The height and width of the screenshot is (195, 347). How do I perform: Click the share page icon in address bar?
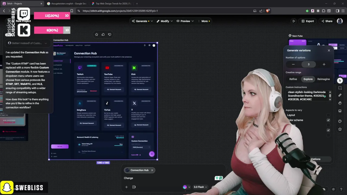pyautogui.click(x=261, y=11)
